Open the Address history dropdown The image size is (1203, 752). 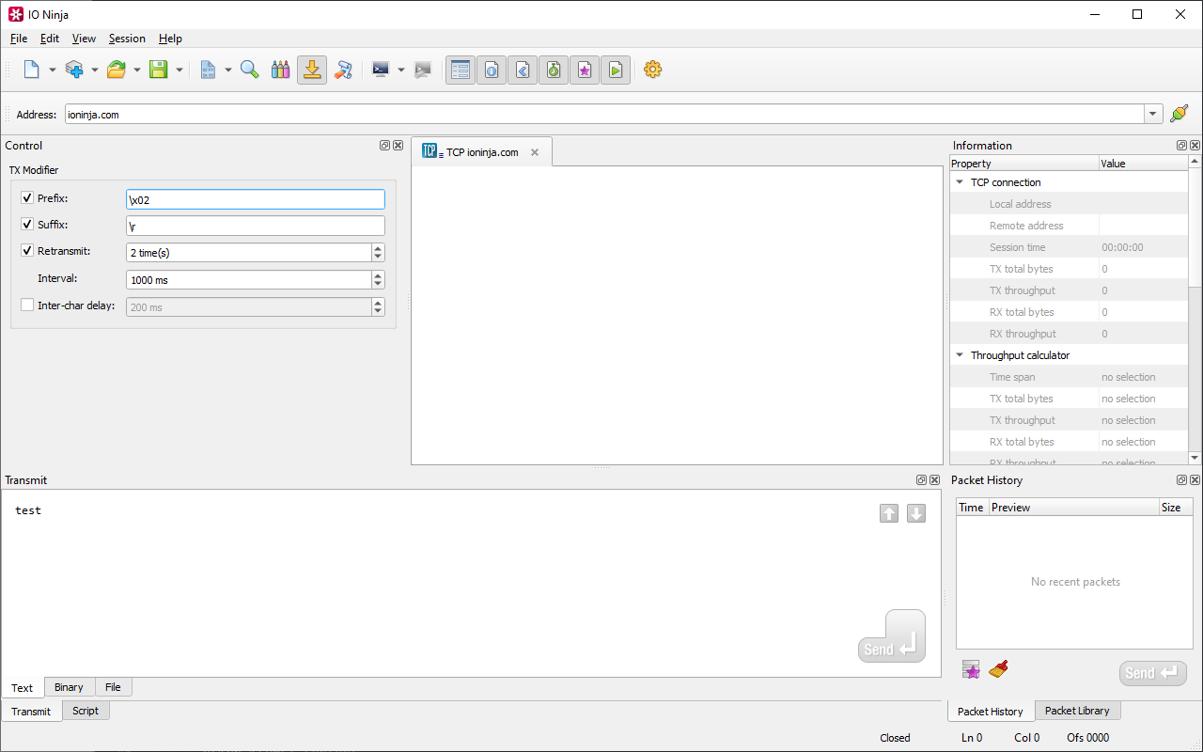[1153, 115]
